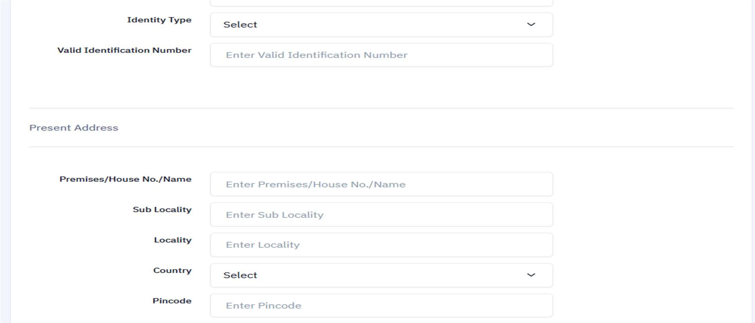Screen dimensions: 755x323
Task: Click the bold Locality label
Action: [173, 240]
